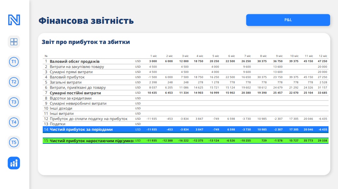
Task: Select the "3 000" gross sales value
Action: click(153, 61)
